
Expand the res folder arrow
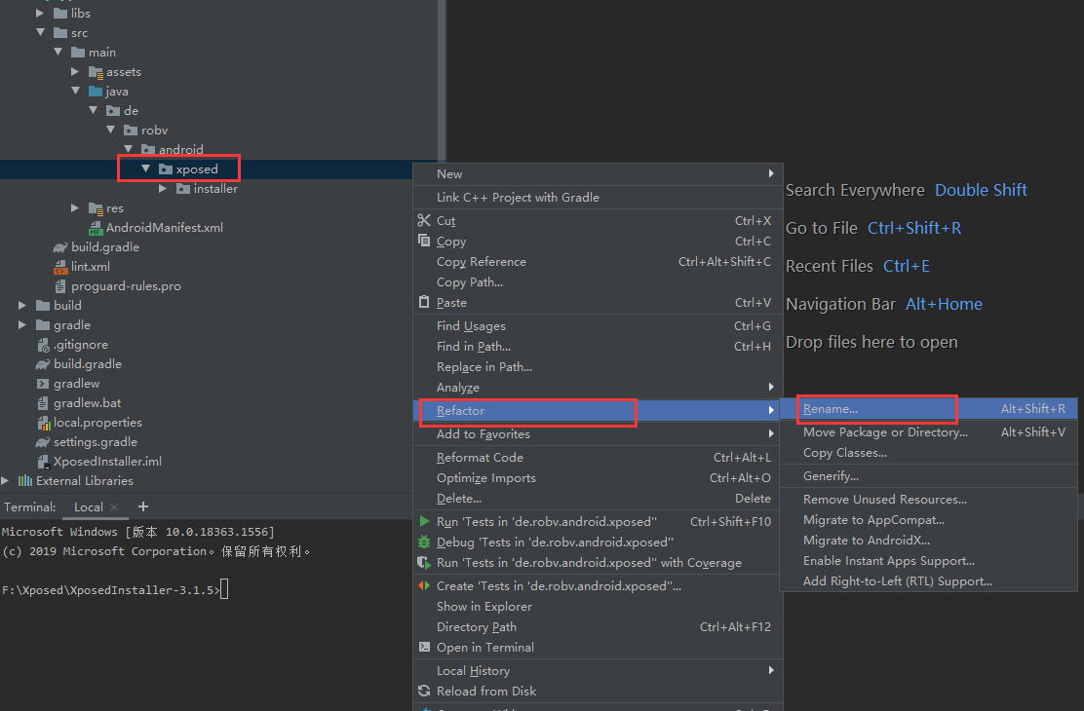coord(75,208)
